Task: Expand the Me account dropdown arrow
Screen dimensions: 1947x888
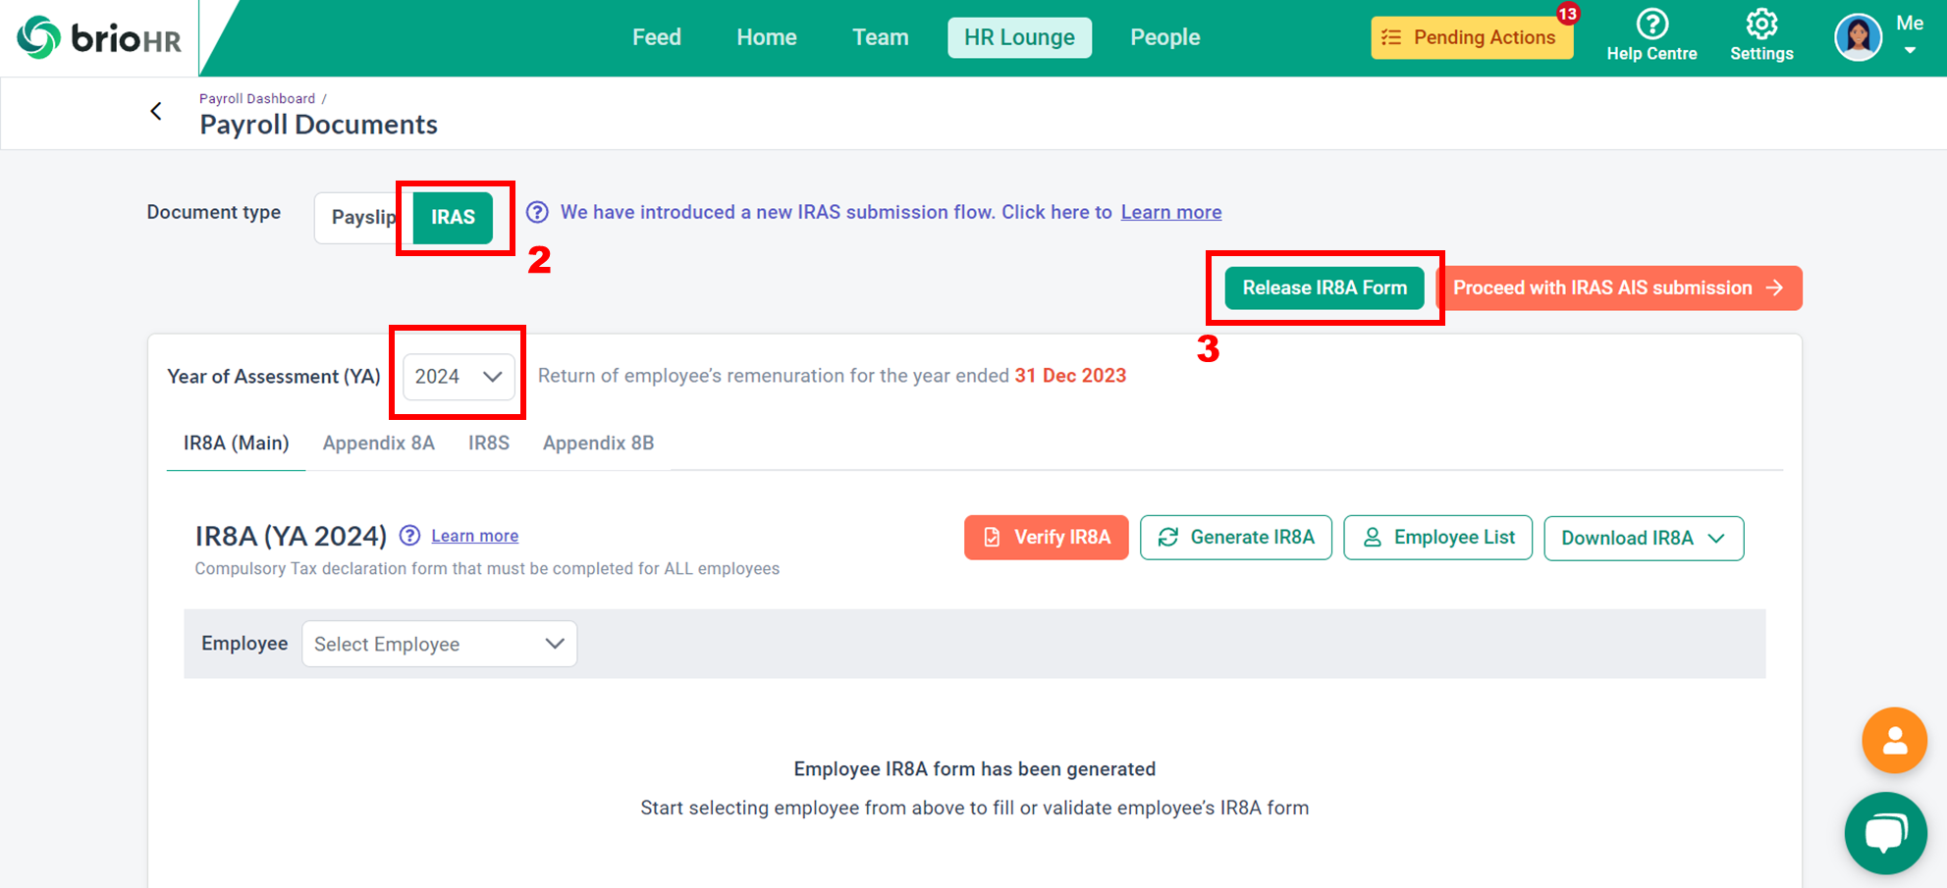Action: click(1910, 51)
